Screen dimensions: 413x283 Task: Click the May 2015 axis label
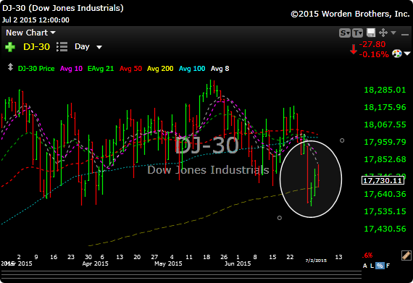point(168,263)
